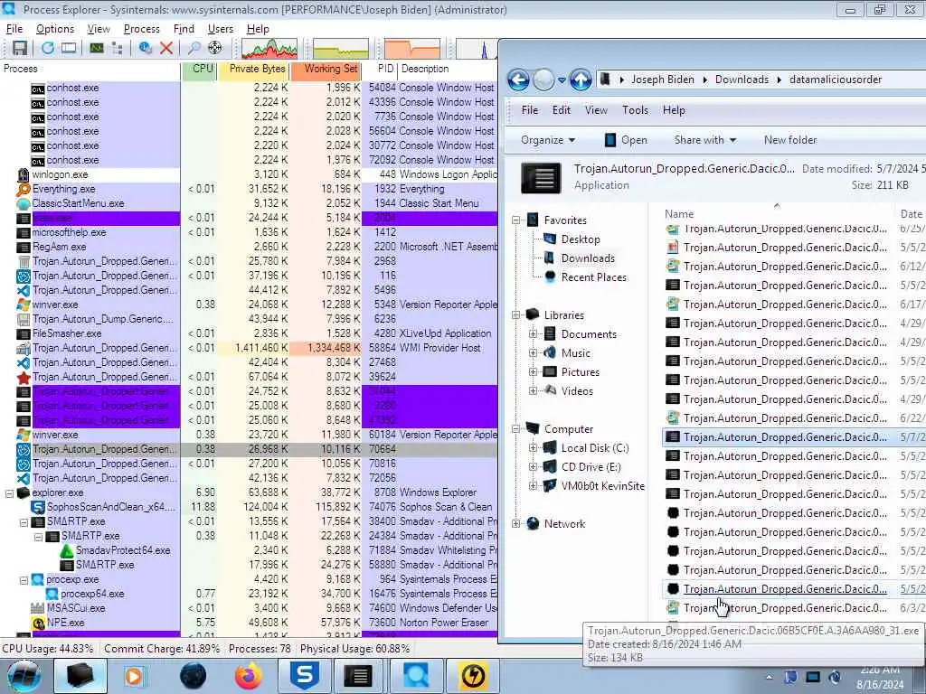The height and width of the screenshot is (694, 926).
Task: Click the Explorer Up arrow button
Action: [x=581, y=80]
